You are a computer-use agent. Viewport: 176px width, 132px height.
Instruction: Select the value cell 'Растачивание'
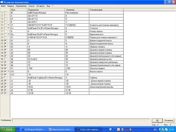pyautogui.click(x=77, y=12)
